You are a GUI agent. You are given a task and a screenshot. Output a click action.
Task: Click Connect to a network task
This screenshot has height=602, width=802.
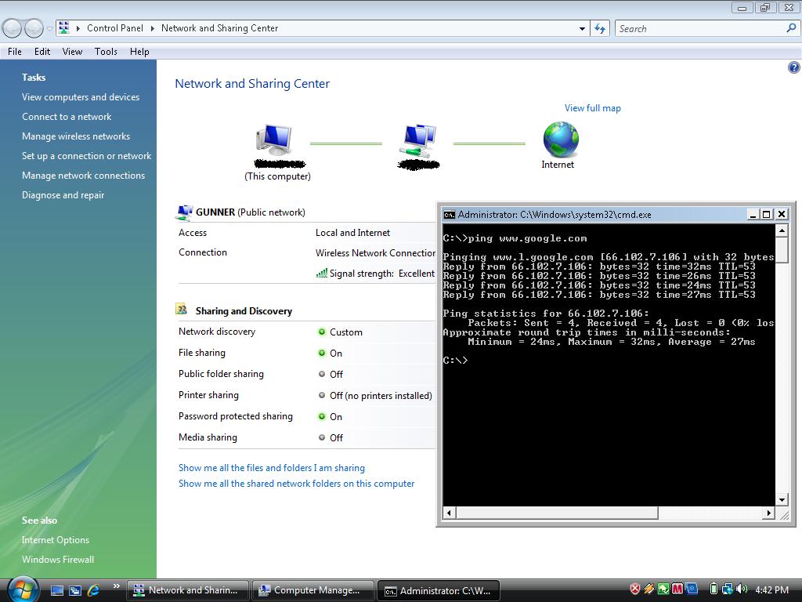67,117
